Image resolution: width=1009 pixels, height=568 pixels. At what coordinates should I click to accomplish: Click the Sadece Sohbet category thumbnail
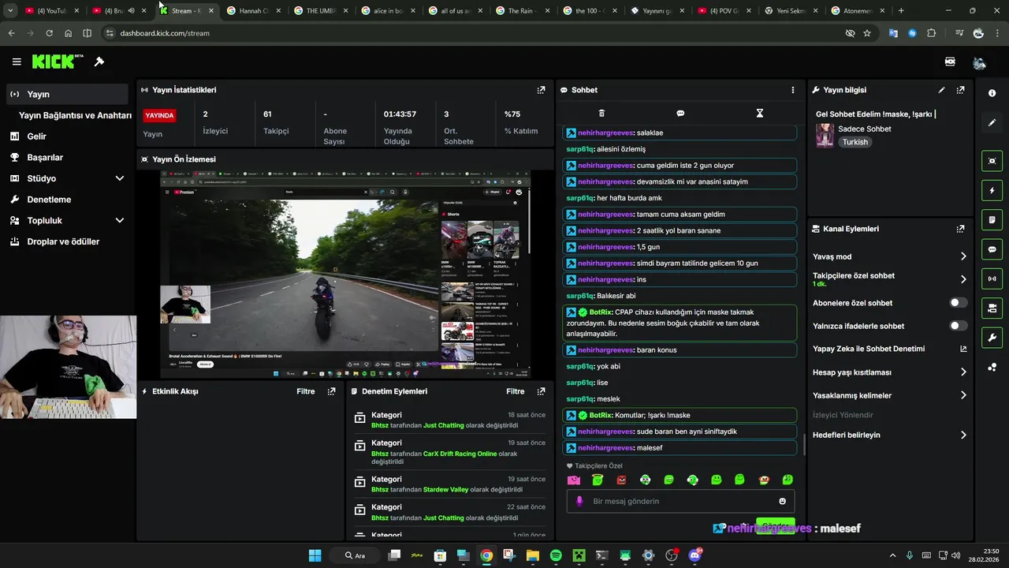[825, 136]
